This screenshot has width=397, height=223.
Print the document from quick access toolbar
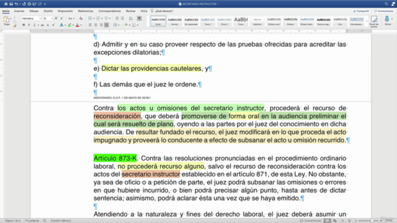pyautogui.click(x=29, y=4)
